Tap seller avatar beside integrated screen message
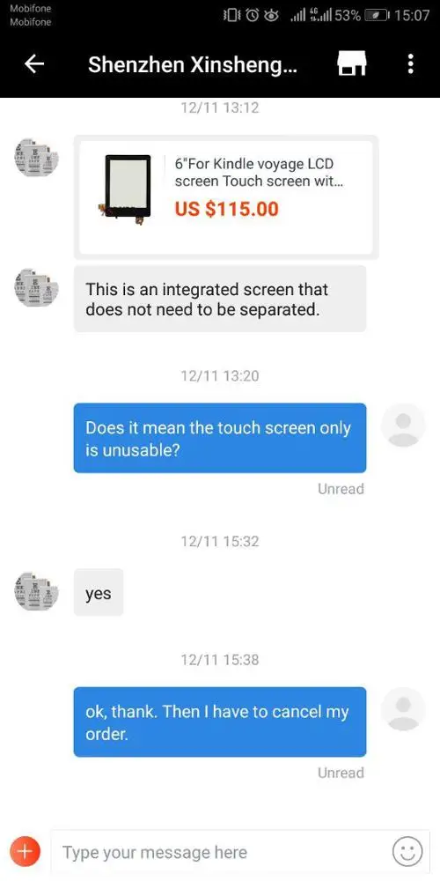Image resolution: width=440 pixels, height=881 pixels. pos(36,288)
